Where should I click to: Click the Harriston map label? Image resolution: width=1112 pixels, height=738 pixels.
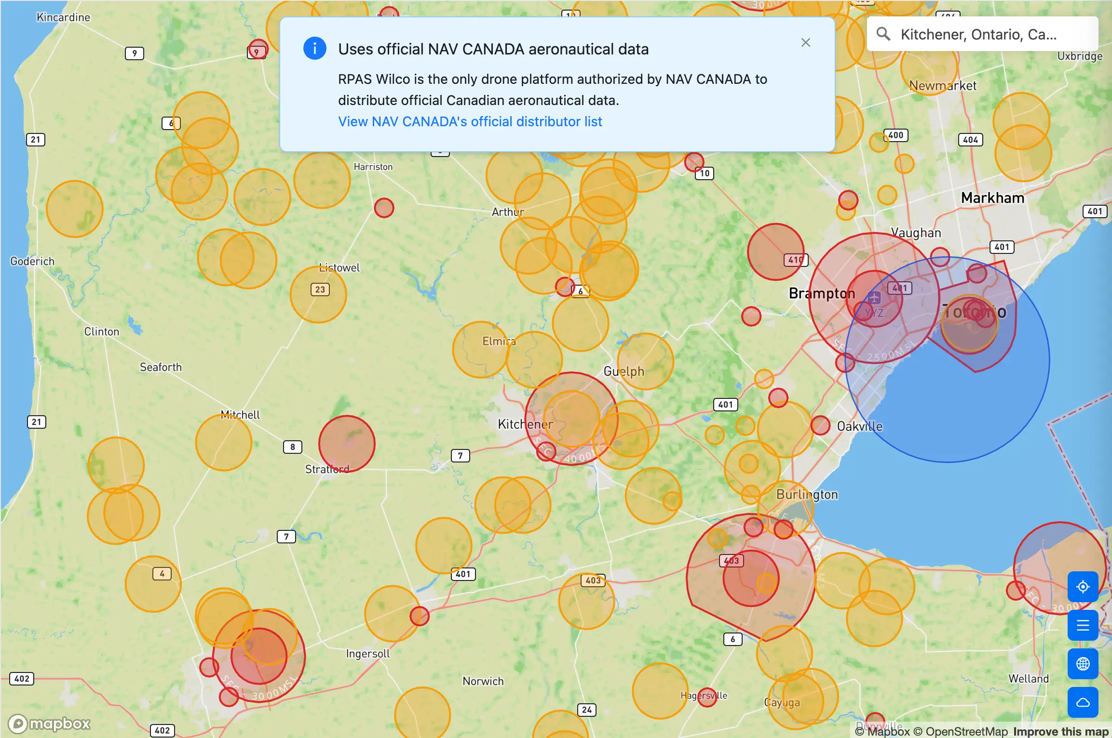[x=373, y=166]
